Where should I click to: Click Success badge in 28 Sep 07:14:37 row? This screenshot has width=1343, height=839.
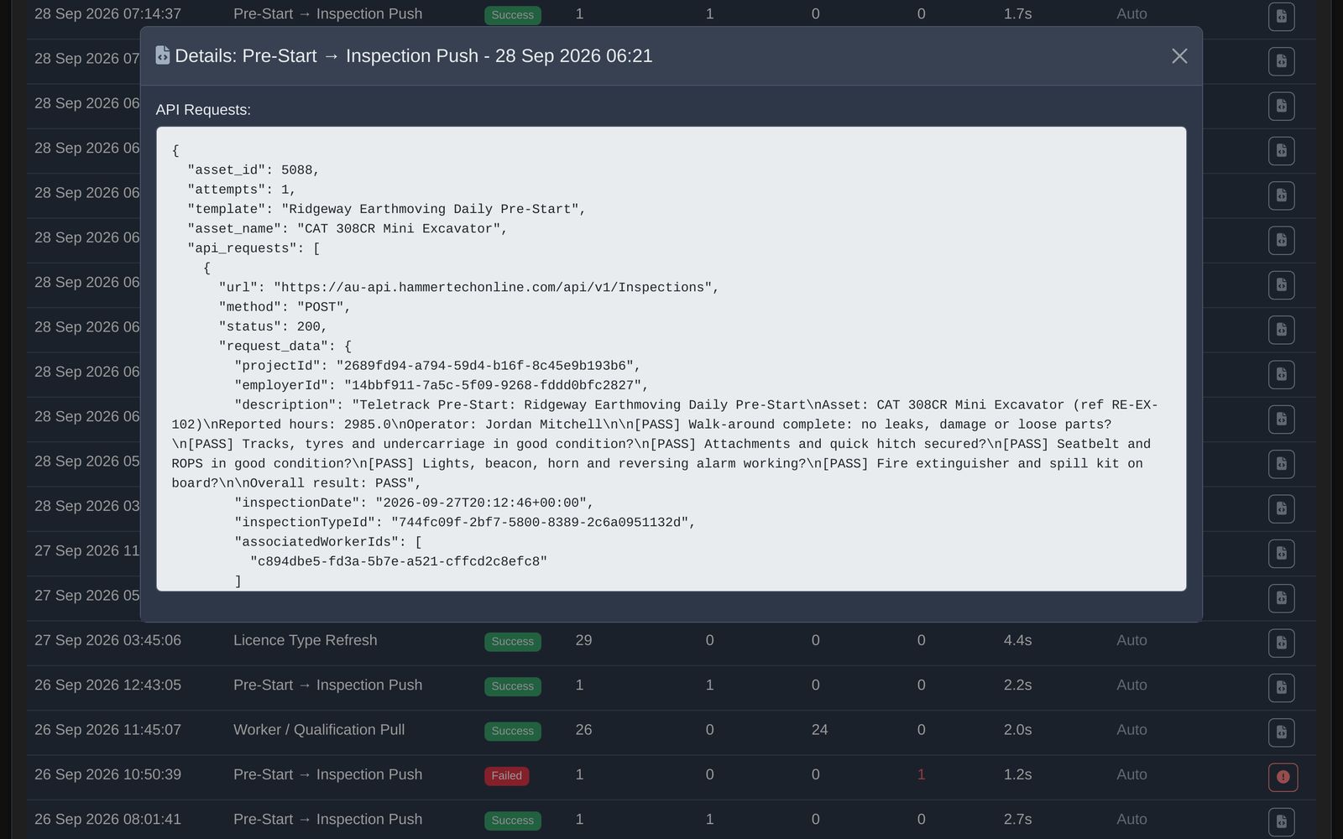(x=512, y=15)
